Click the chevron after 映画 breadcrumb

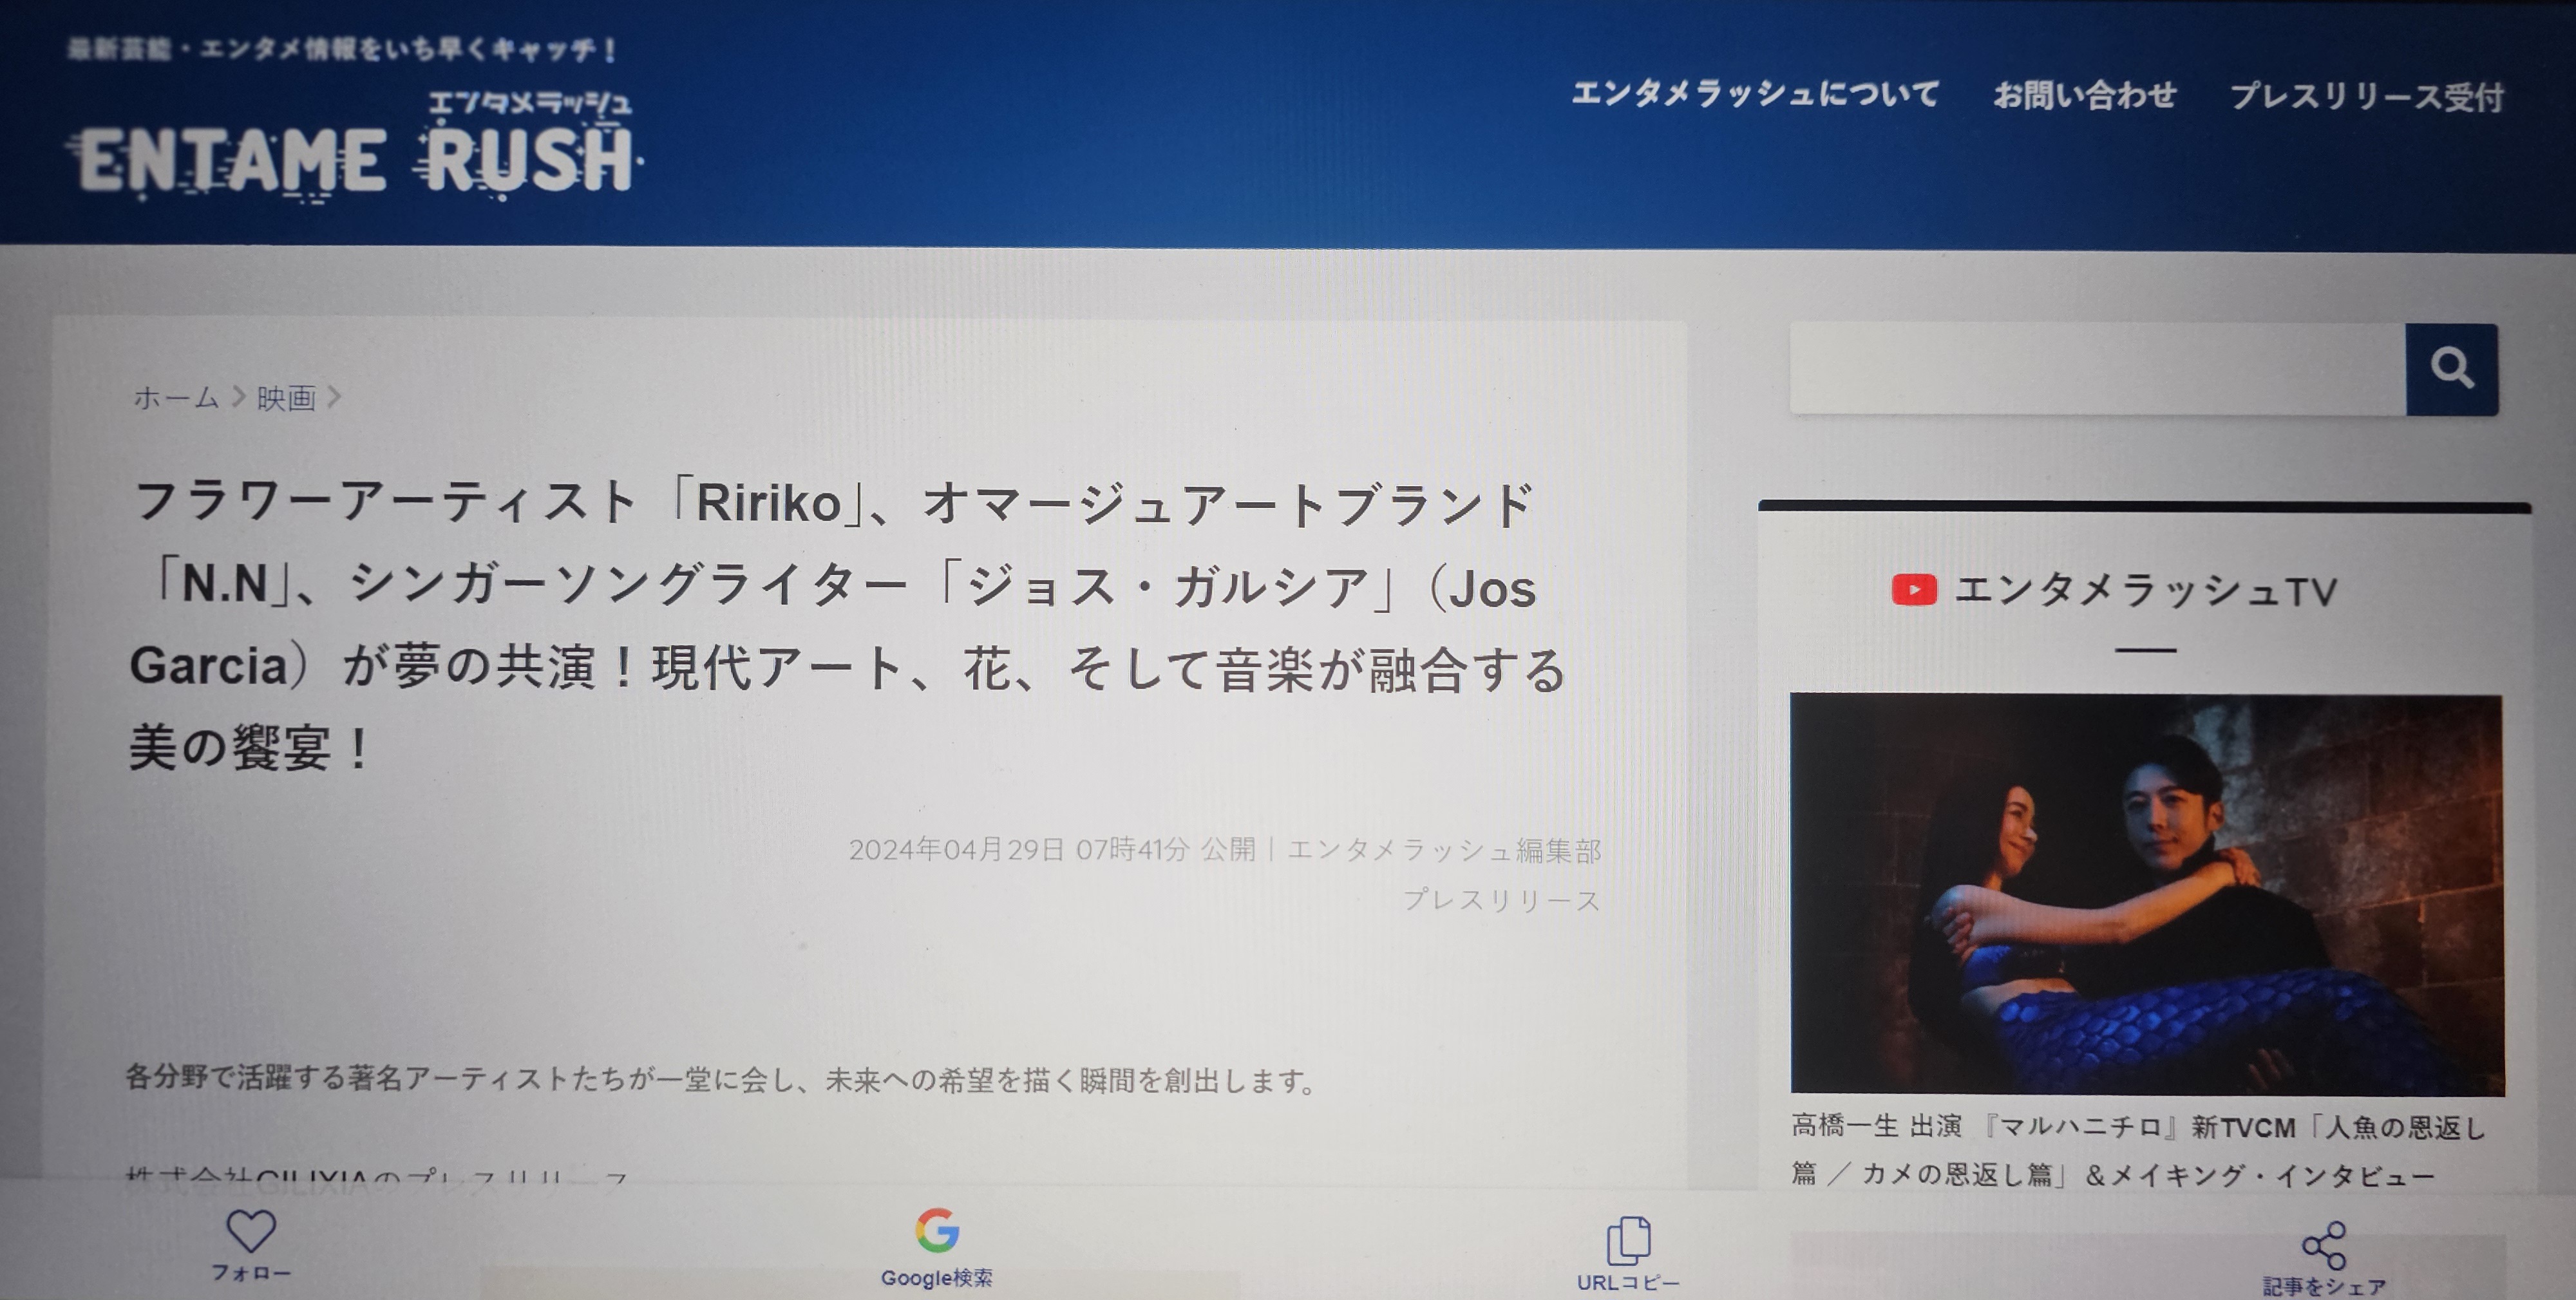[x=335, y=397]
